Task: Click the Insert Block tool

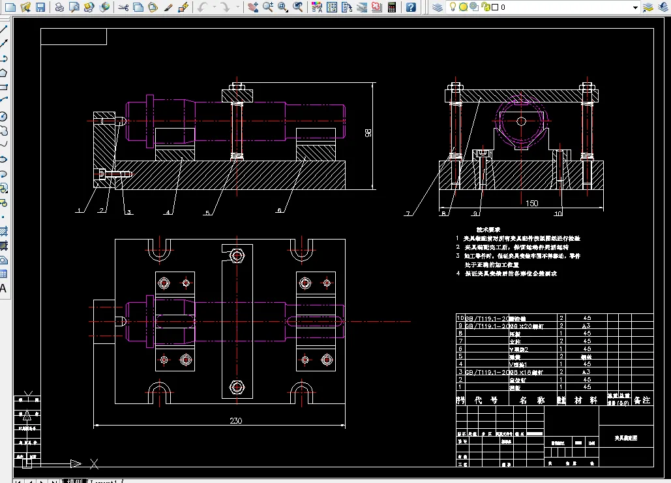Action: [3, 188]
